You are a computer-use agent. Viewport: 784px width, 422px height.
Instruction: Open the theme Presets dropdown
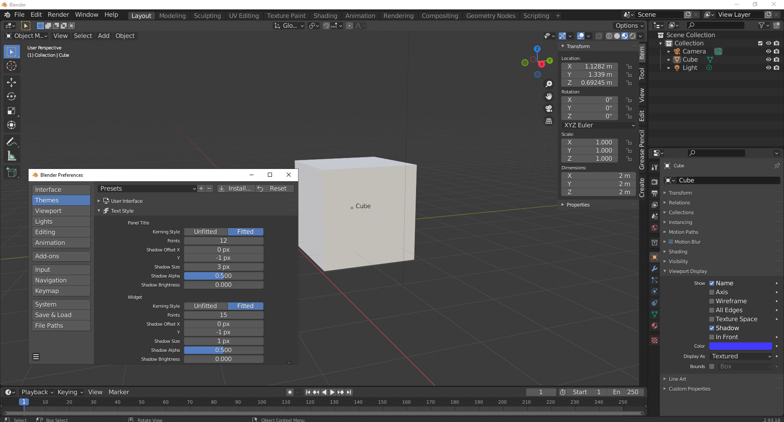pos(147,189)
